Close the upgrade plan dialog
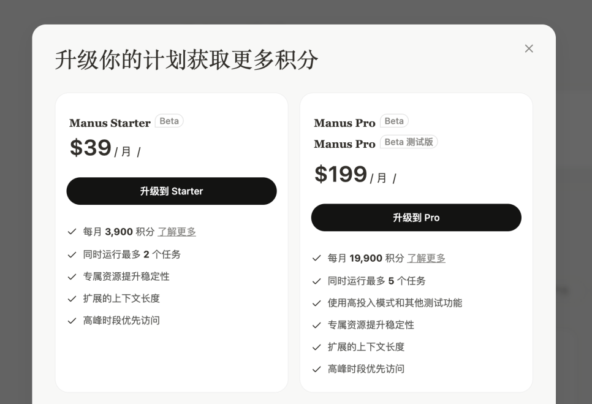592x404 pixels. (529, 48)
